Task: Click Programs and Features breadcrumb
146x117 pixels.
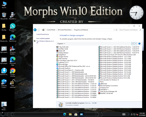Action: [x=81, y=30]
